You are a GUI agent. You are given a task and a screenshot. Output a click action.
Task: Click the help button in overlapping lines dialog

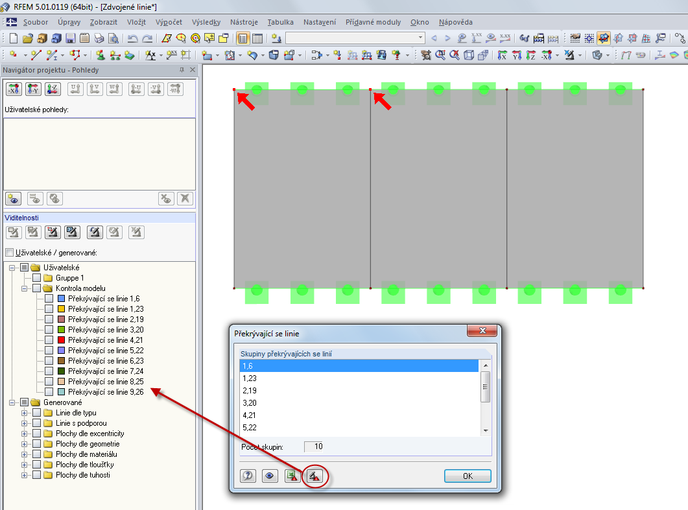click(248, 476)
